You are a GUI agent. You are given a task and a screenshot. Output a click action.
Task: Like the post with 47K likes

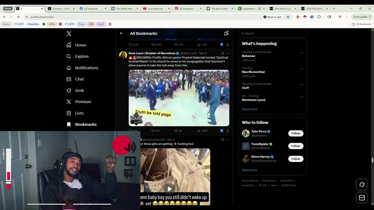(176, 45)
